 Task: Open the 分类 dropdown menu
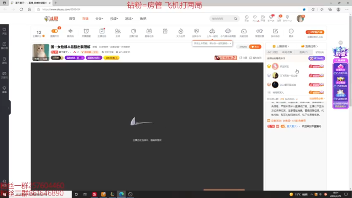(x=99, y=18)
